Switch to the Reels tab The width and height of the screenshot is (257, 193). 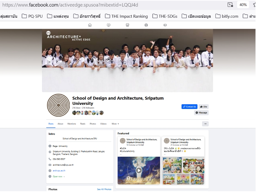coord(83,124)
